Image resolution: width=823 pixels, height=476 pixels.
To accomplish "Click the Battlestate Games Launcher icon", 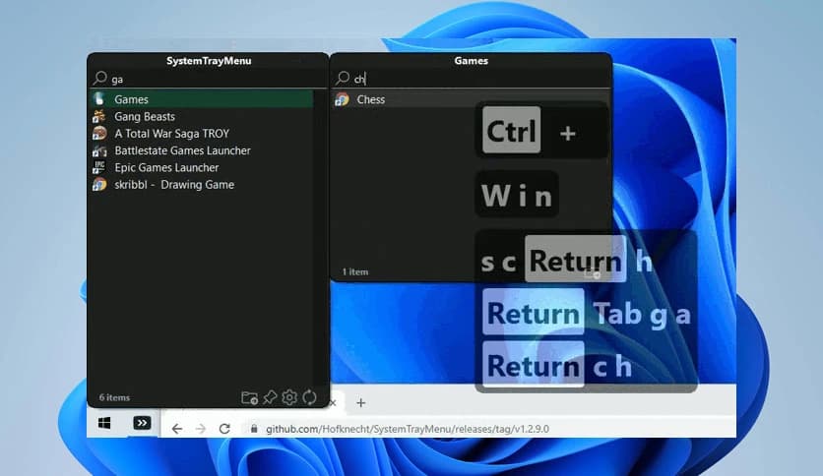I will pos(99,151).
